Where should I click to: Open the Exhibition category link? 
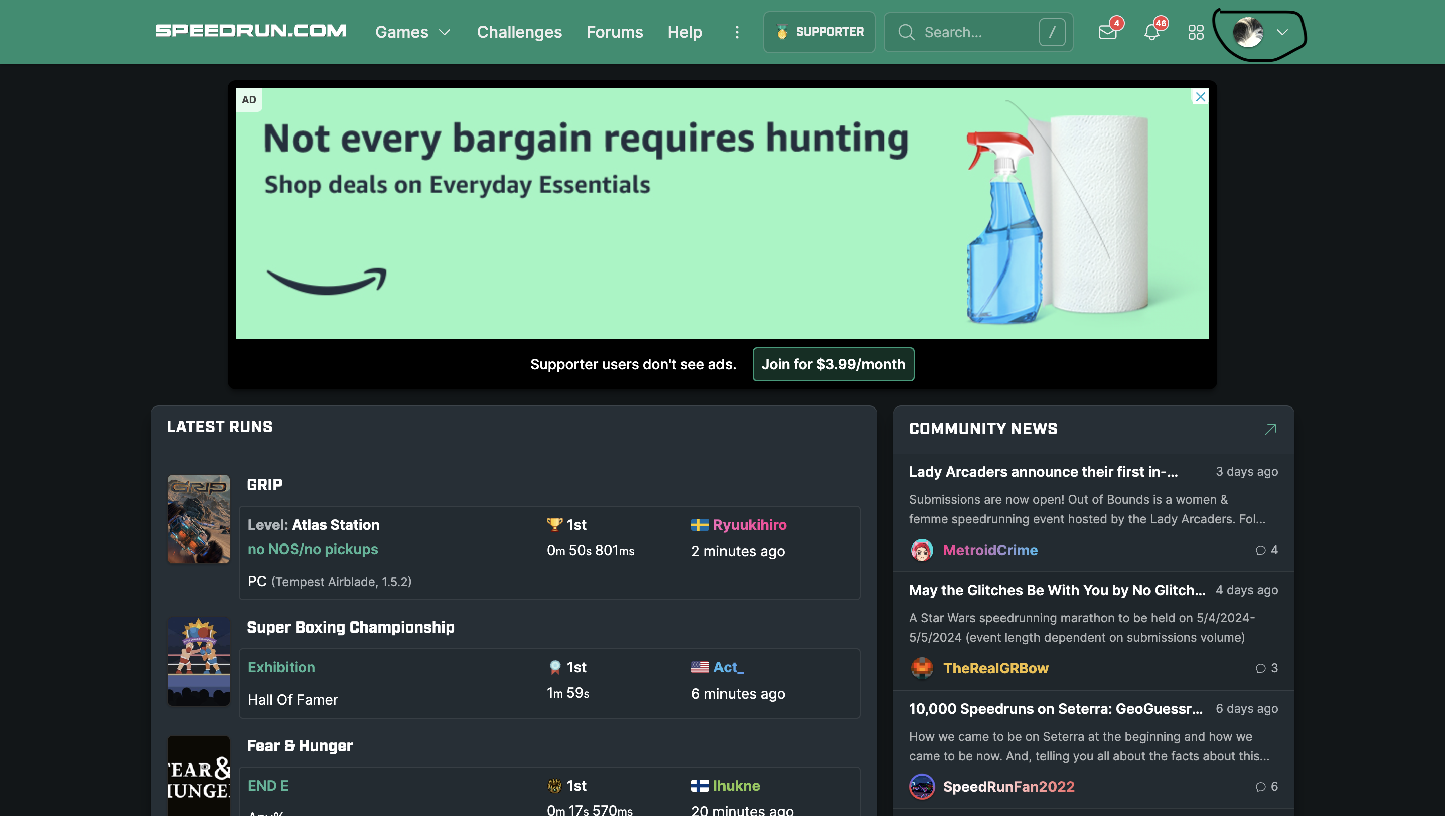(x=281, y=667)
